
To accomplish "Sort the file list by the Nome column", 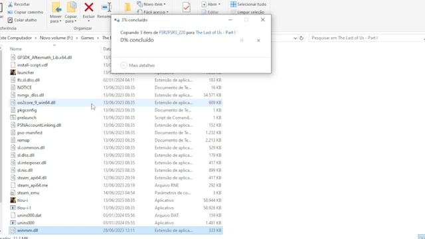I will point(16,48).
